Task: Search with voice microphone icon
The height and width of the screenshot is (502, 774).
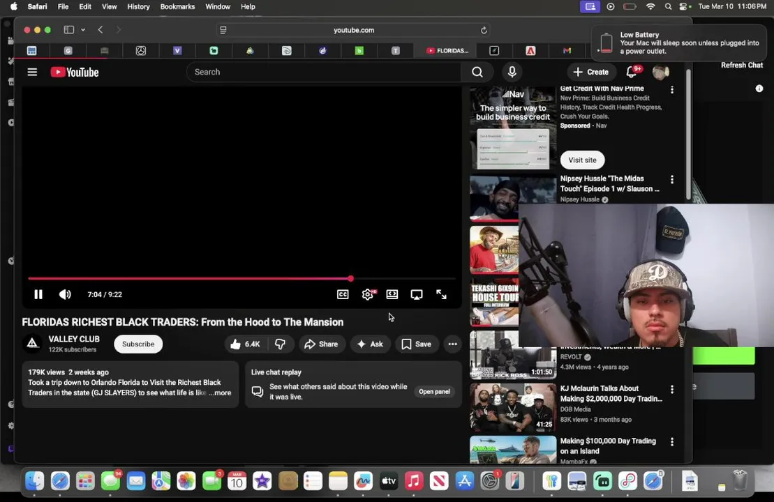Action: coord(512,72)
